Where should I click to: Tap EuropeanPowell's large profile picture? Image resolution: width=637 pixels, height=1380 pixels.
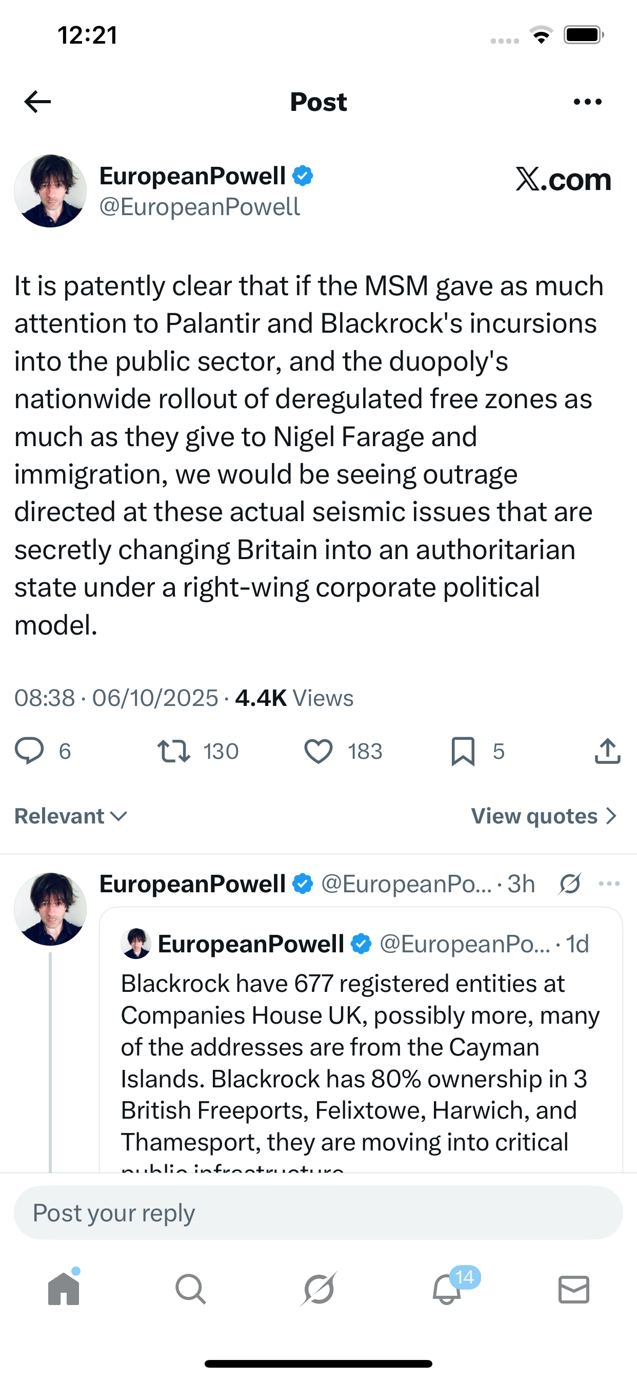pyautogui.click(x=50, y=191)
